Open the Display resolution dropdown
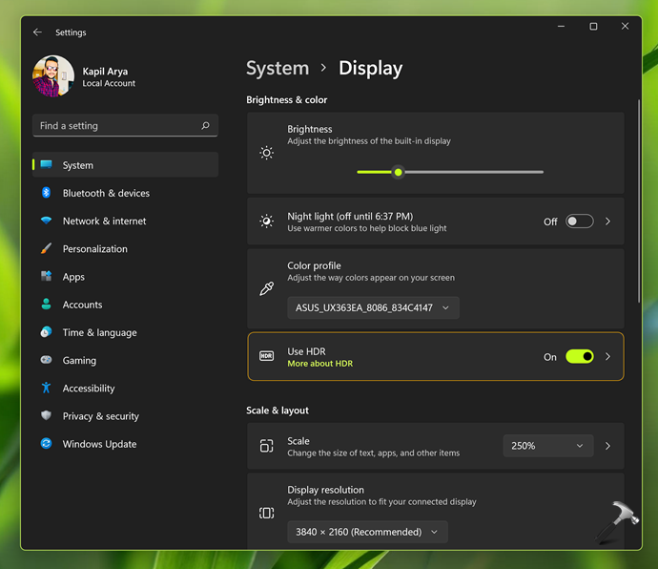Image resolution: width=658 pixels, height=569 pixels. coord(367,532)
